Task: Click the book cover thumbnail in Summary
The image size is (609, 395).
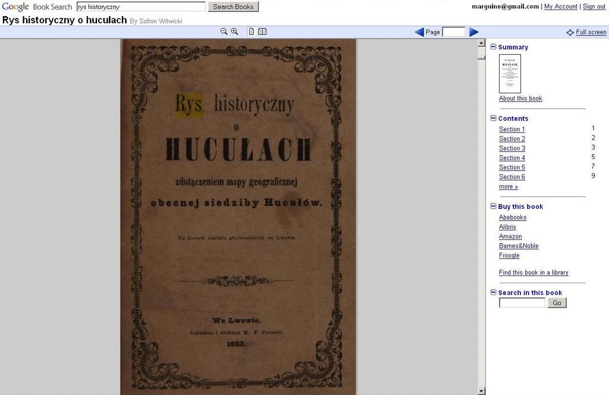Action: pos(510,73)
